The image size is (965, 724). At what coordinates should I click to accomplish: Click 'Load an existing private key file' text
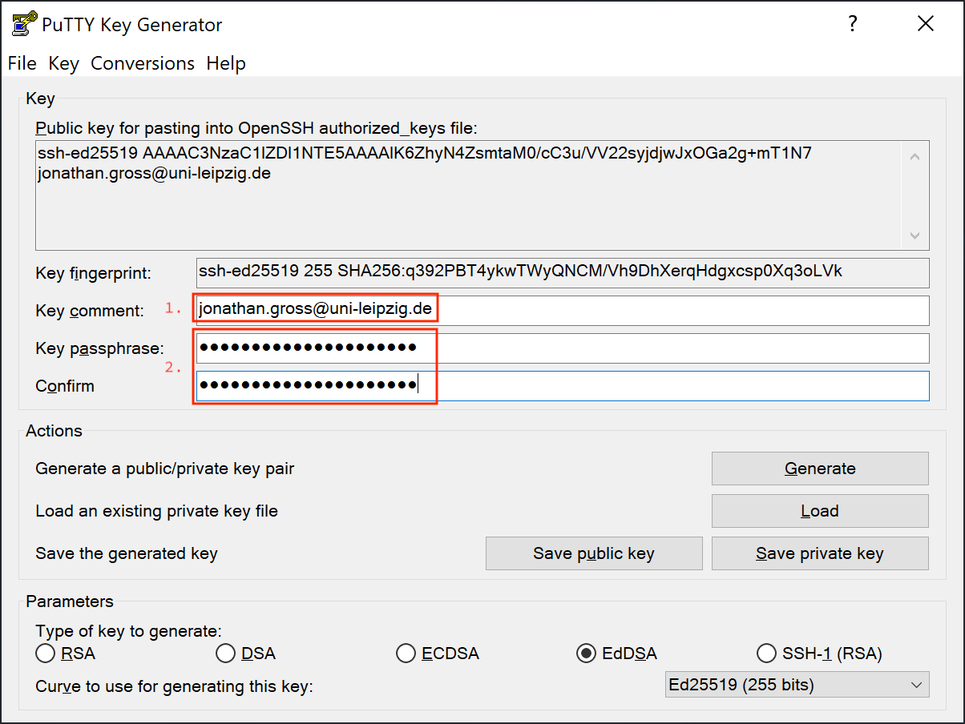point(157,511)
